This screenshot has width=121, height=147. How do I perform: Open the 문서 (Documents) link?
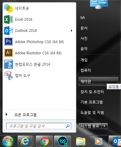[84, 28]
